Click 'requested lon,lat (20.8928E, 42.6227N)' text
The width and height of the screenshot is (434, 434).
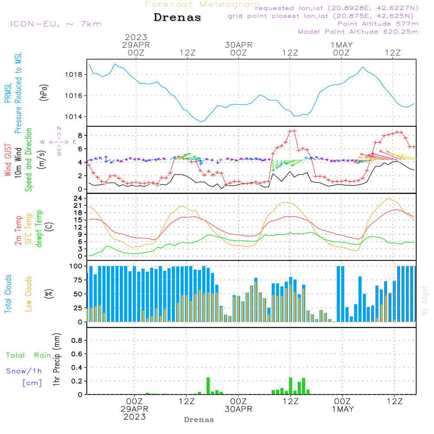tap(337, 8)
